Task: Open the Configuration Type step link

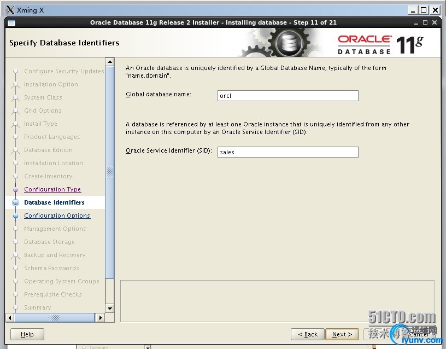Action: point(52,189)
